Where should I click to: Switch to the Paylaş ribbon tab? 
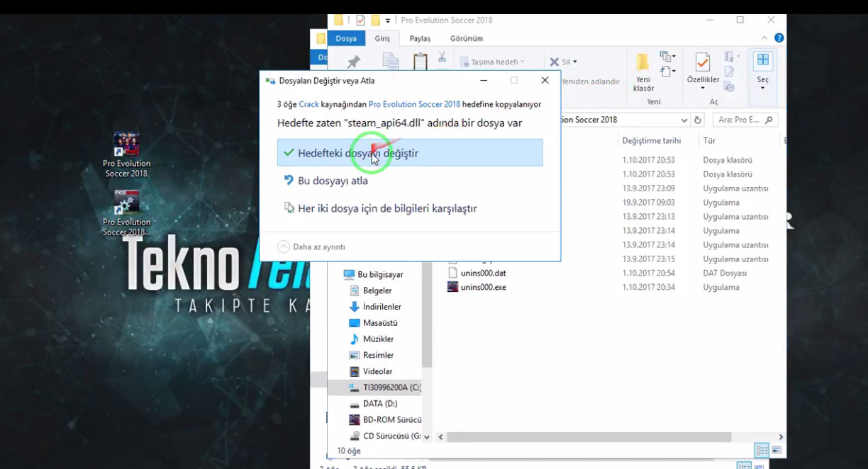pyautogui.click(x=420, y=38)
